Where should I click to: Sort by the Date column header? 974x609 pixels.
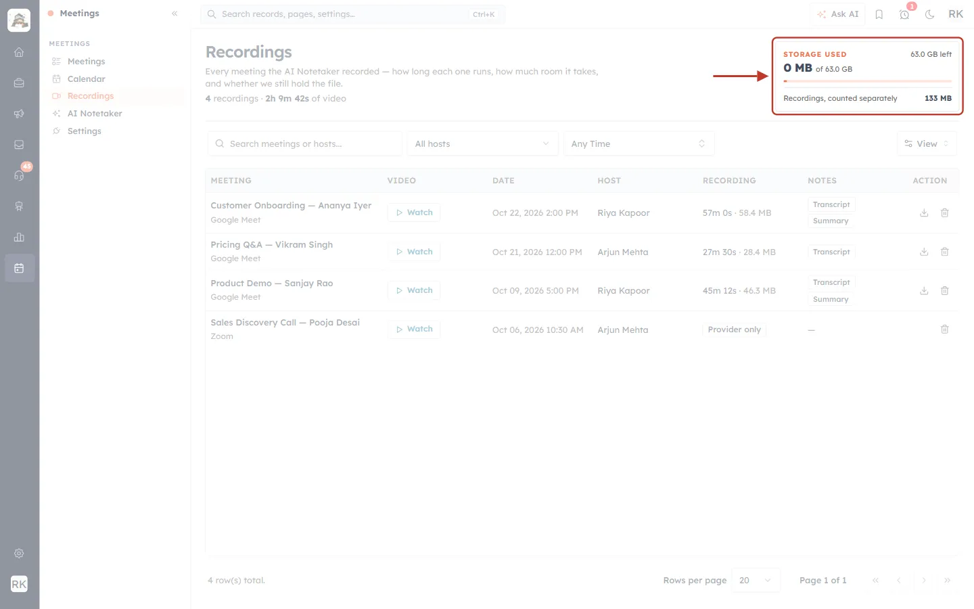[x=503, y=181]
